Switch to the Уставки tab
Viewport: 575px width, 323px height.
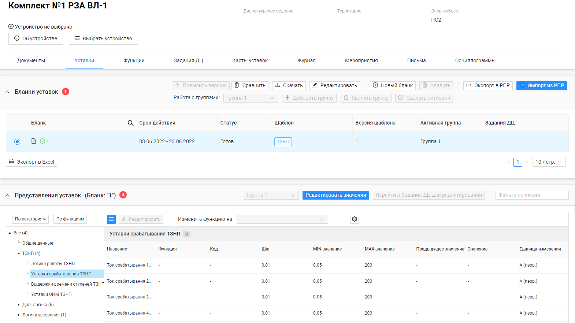point(84,60)
